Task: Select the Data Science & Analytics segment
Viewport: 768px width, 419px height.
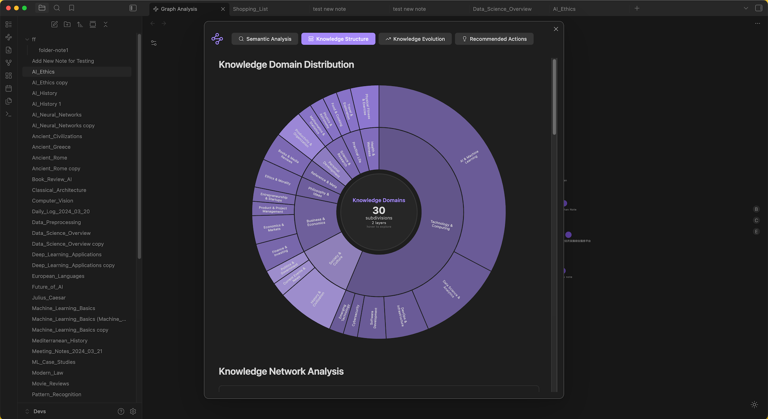Action: pos(451,289)
